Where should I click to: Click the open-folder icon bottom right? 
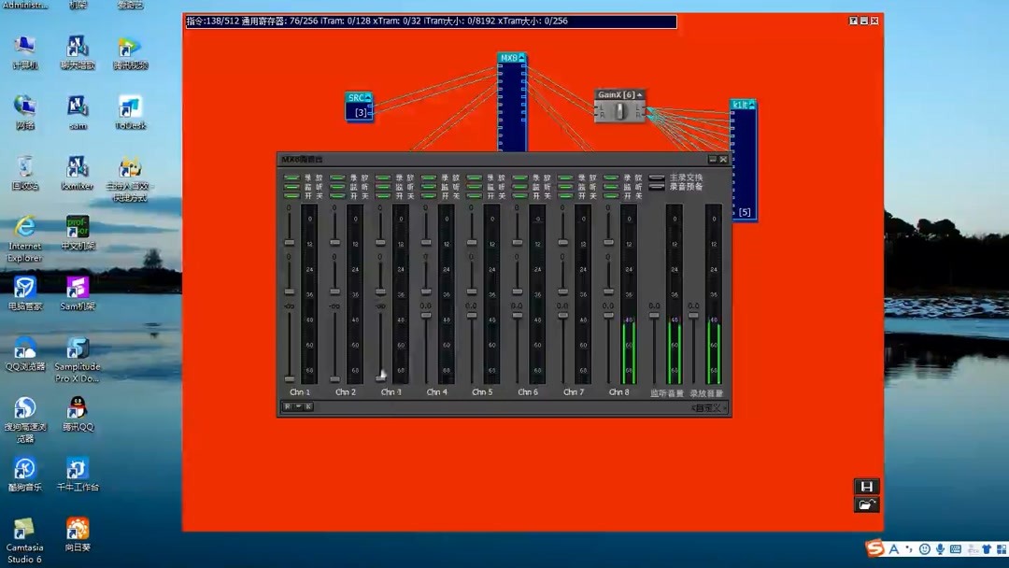coord(865,504)
